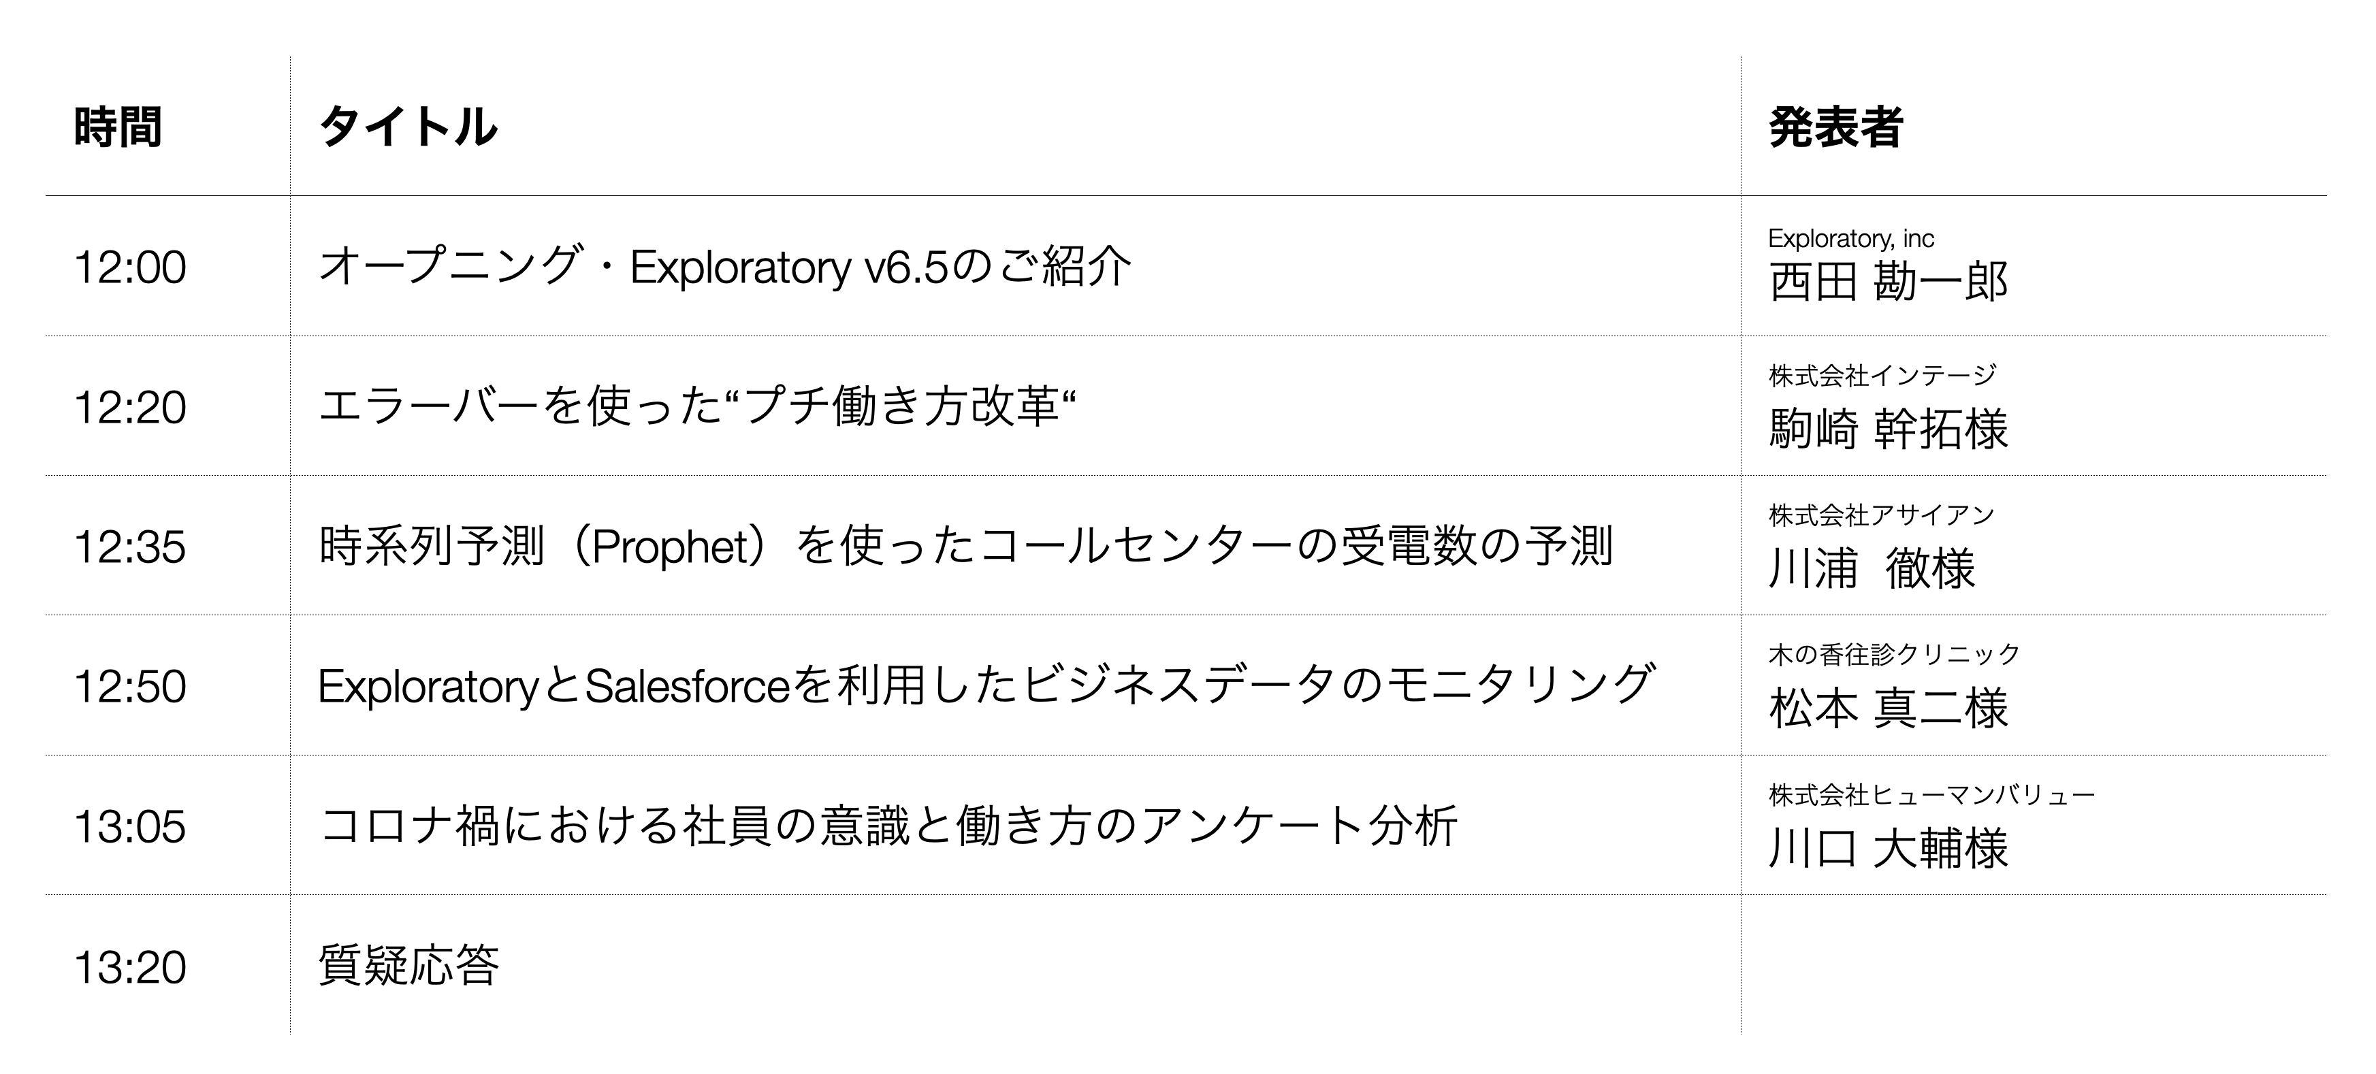2376x1074 pixels.
Task: Click the 時系列予測 Prophet session title
Action: 965,546
